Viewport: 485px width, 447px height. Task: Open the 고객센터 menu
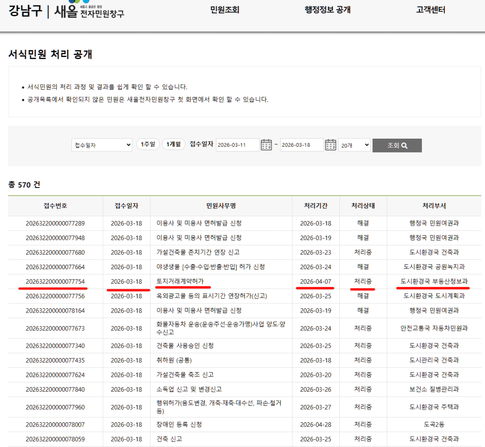coord(430,10)
